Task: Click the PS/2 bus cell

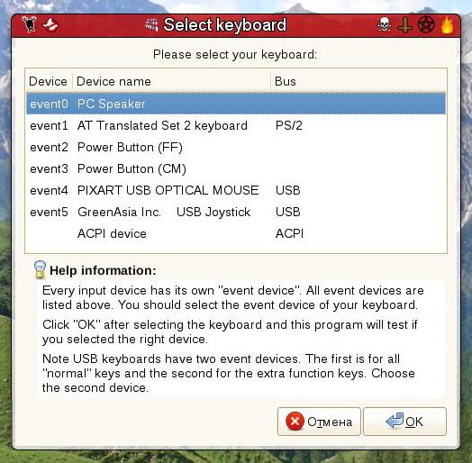Action: coord(288,125)
